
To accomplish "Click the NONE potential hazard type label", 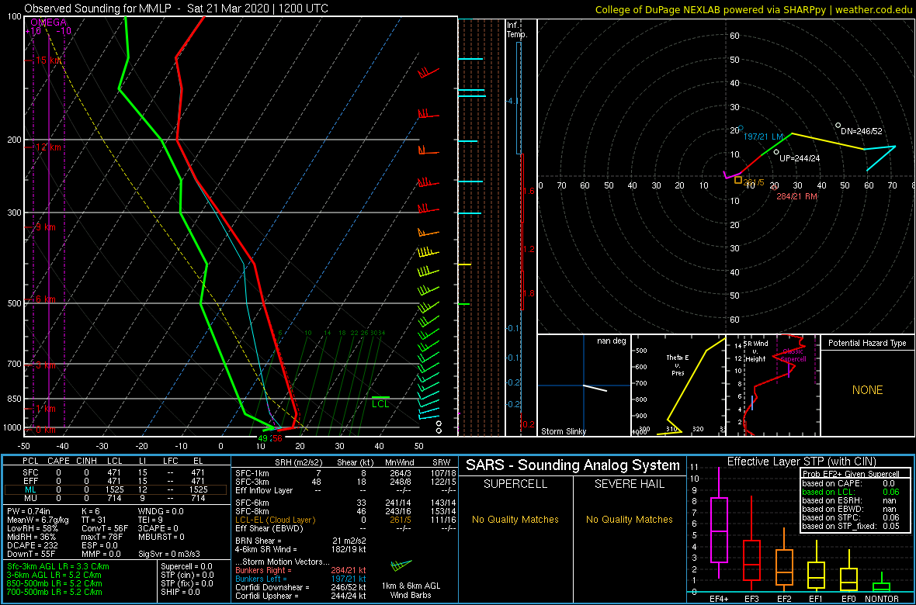I will (x=868, y=390).
